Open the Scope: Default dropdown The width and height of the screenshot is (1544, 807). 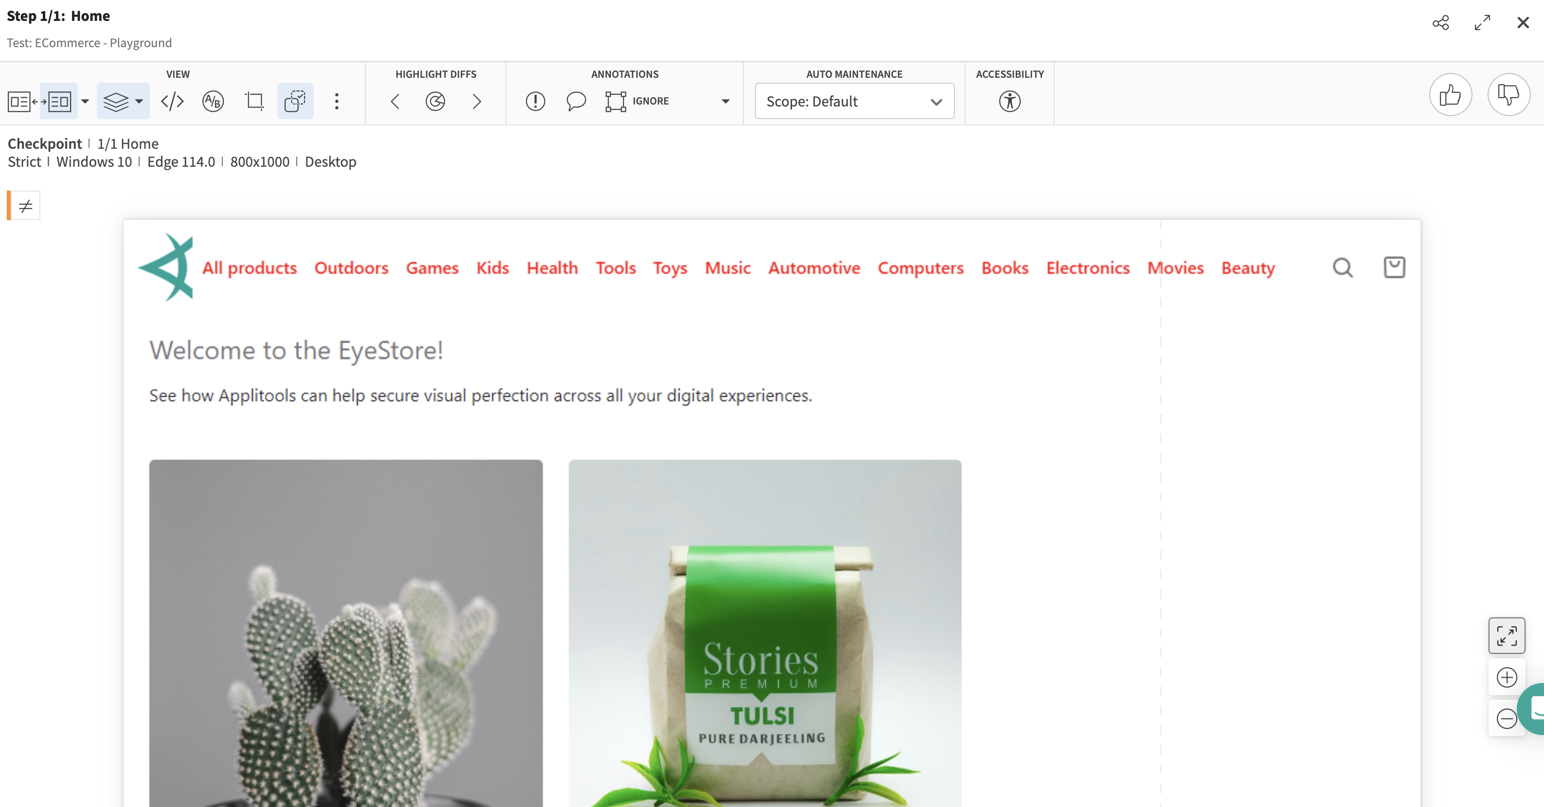(854, 101)
